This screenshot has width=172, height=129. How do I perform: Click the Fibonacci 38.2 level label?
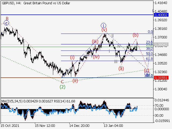pos(149,48)
